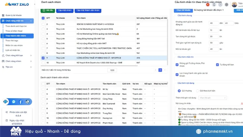
Task: Click the Chức năng kết bạn icon
Action: pyautogui.click(x=3, y=56)
